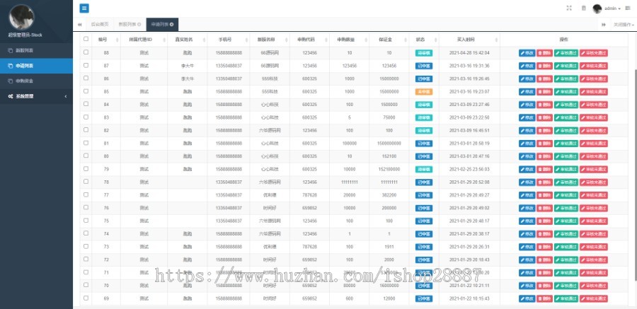
Task: Switch to the 后台首页 tab
Action: click(100, 24)
